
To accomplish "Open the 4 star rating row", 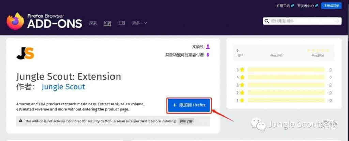I will tap(284, 77).
